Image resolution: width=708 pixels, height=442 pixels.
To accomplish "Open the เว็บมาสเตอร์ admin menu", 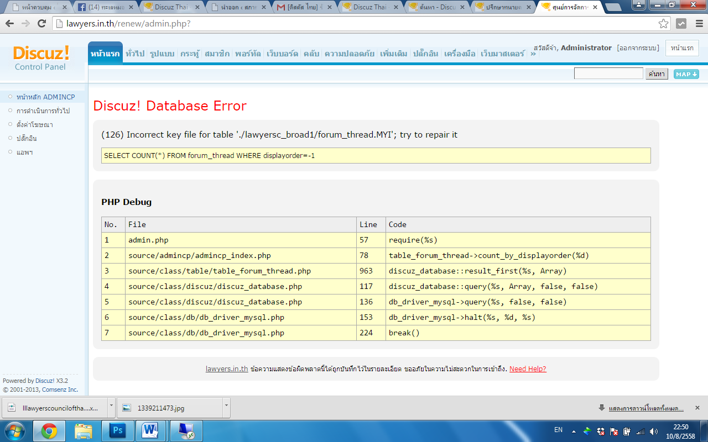I will (502, 54).
